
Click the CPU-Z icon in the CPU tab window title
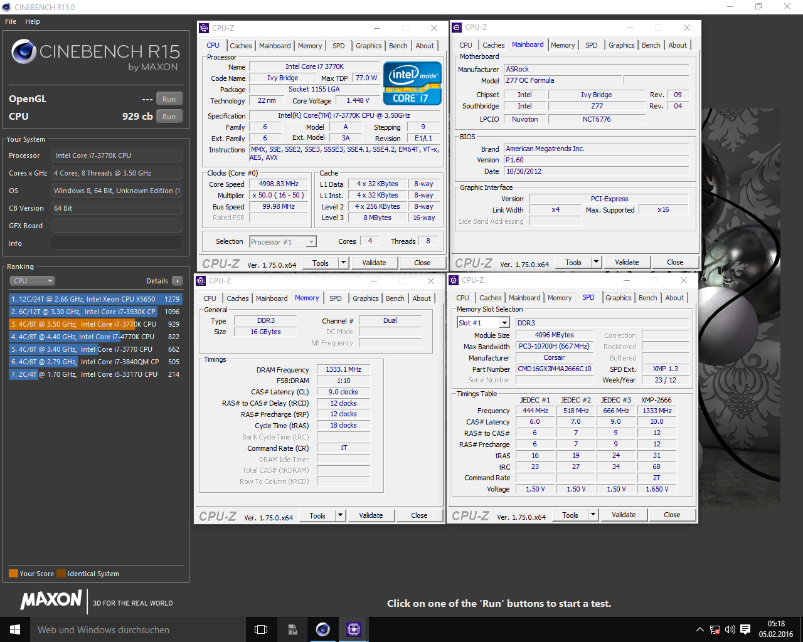click(204, 28)
